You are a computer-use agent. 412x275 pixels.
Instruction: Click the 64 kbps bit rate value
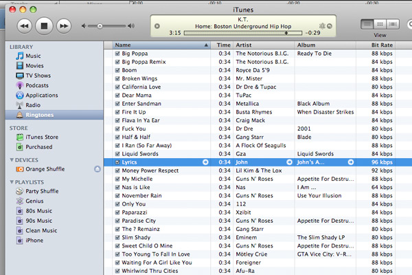pyautogui.click(x=382, y=187)
